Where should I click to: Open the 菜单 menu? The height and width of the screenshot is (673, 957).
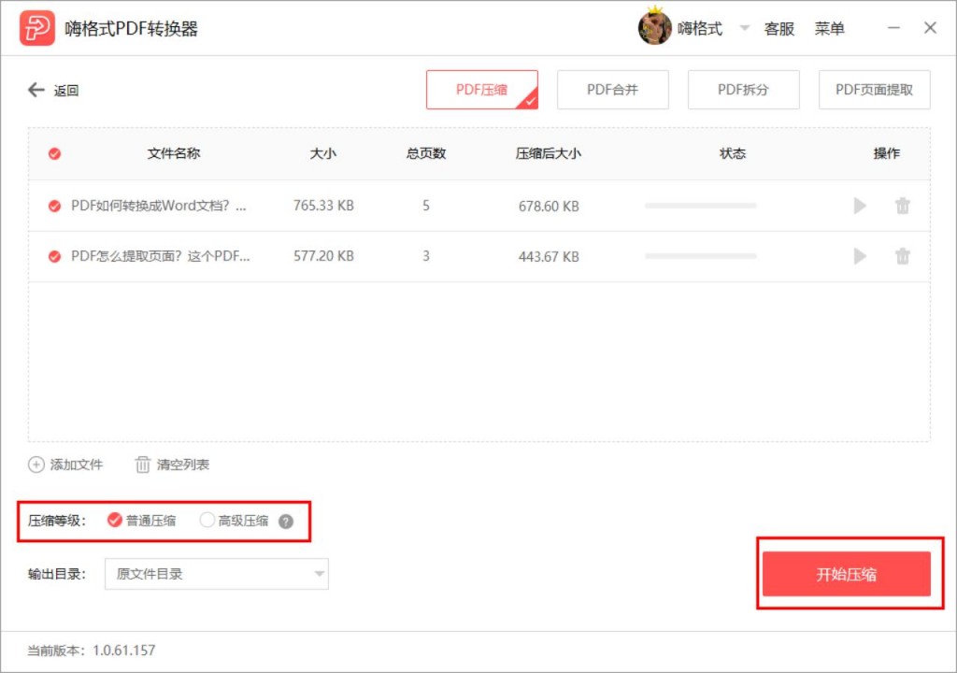[830, 29]
